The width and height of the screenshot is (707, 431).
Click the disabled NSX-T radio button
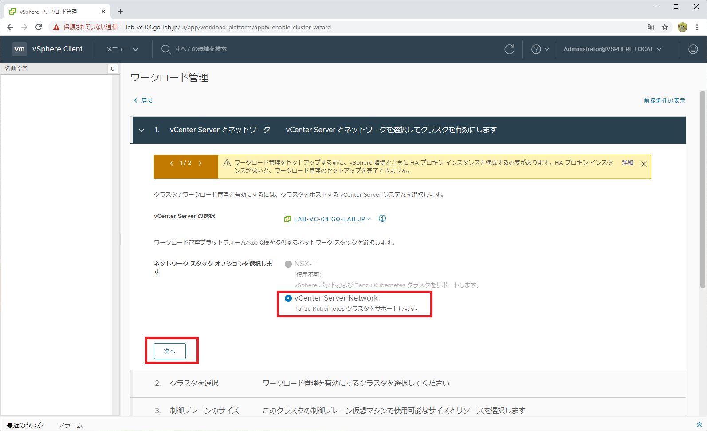click(x=288, y=264)
